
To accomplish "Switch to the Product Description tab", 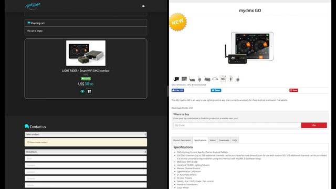I will point(182,140).
